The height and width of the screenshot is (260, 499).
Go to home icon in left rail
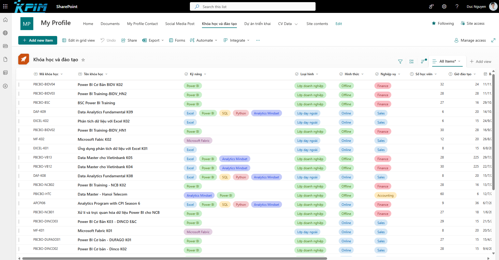coord(5,20)
